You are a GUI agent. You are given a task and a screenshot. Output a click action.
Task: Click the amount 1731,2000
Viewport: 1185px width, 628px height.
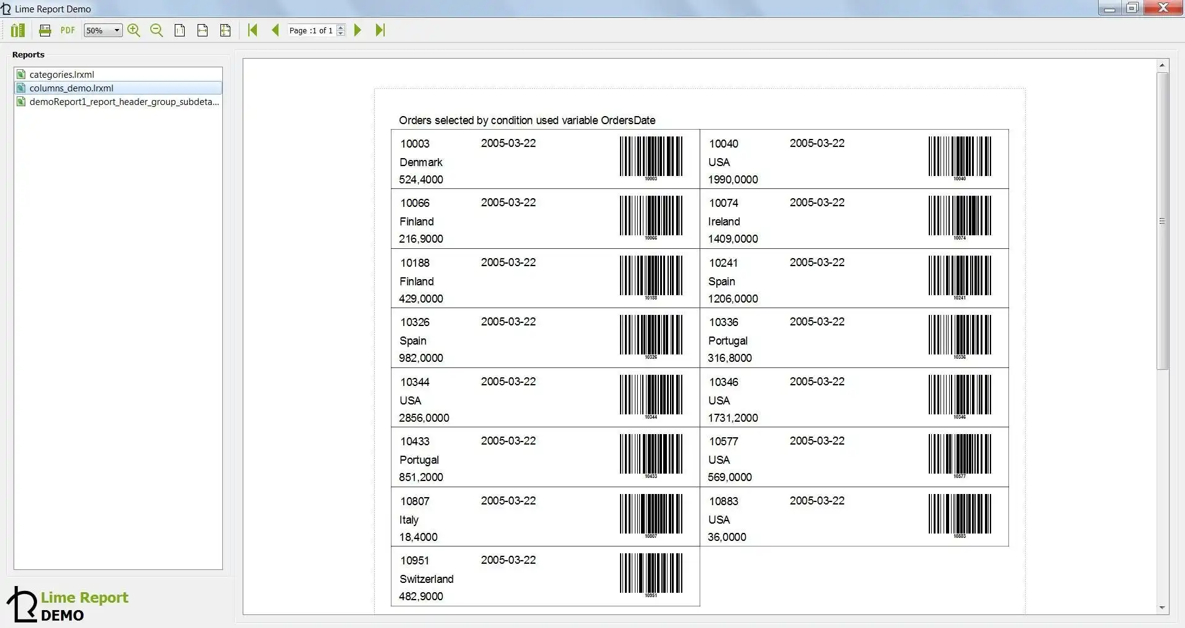click(x=733, y=418)
